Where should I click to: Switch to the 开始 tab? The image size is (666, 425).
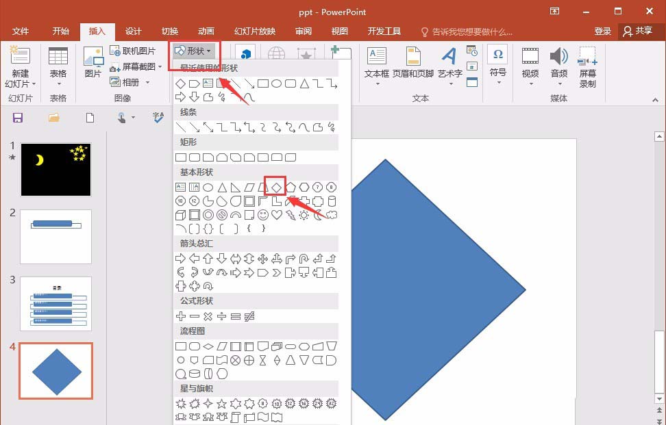click(61, 31)
